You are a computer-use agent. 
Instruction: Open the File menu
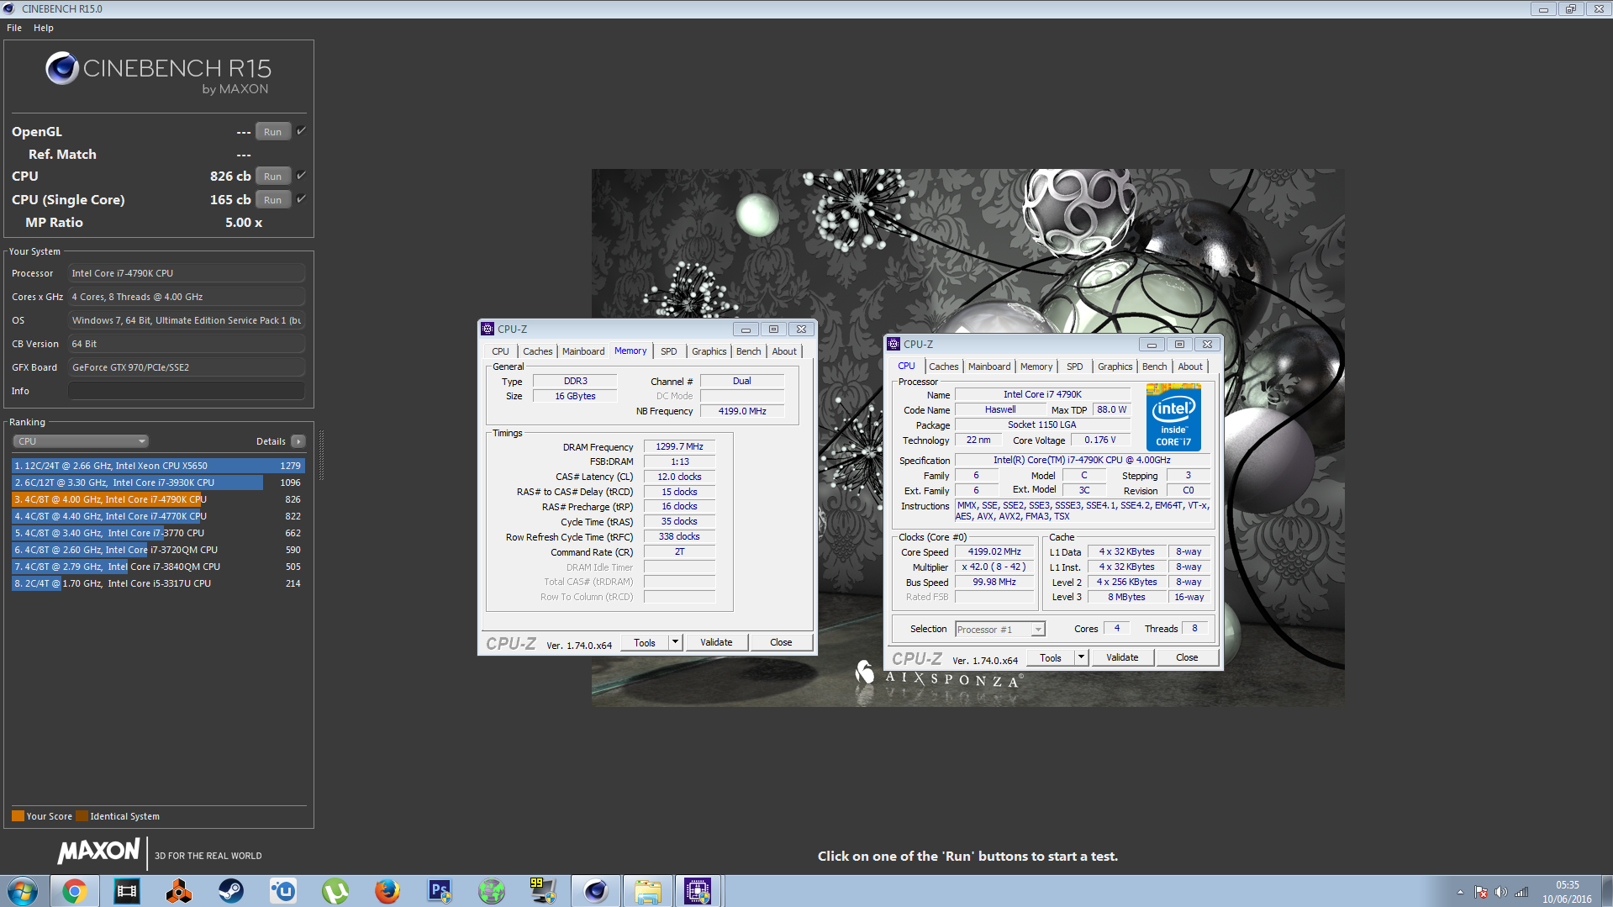[x=14, y=28]
